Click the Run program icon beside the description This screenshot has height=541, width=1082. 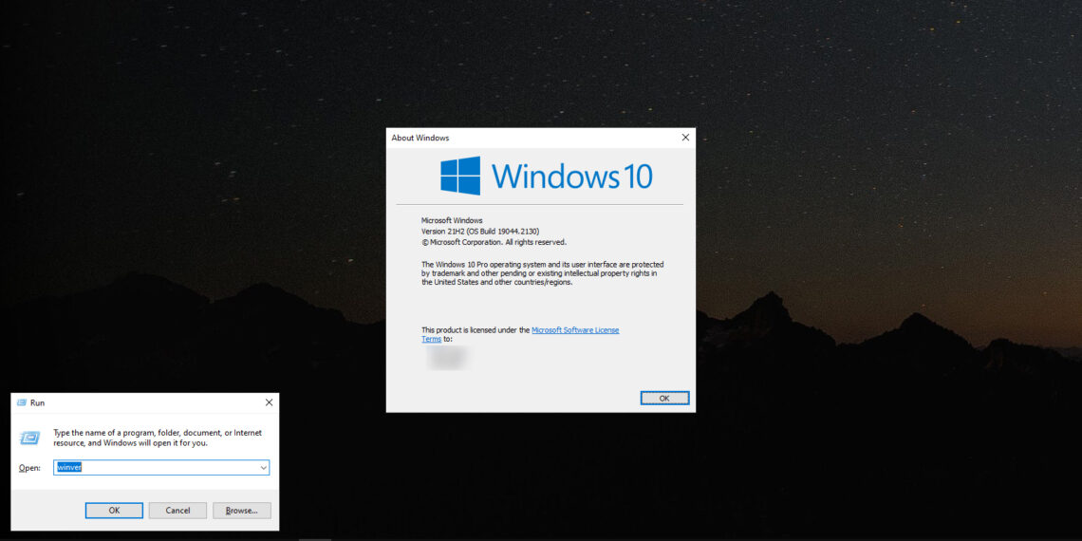pyautogui.click(x=30, y=438)
